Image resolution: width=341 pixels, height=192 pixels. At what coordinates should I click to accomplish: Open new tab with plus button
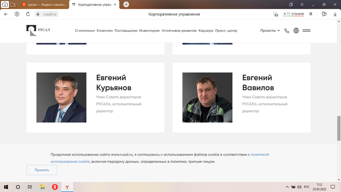(x=126, y=4)
